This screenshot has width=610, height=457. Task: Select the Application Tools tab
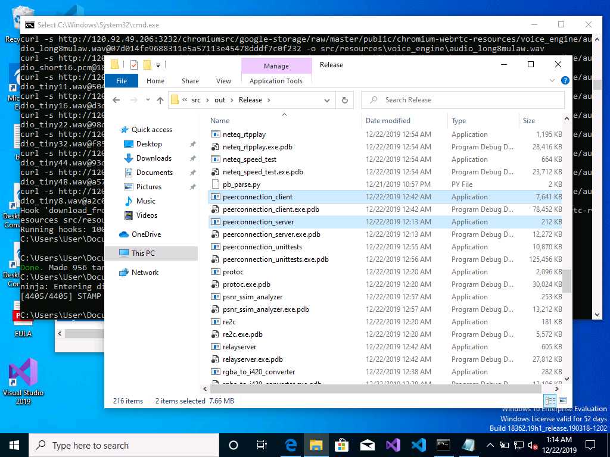click(276, 81)
